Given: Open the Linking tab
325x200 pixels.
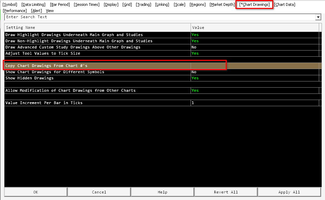Looking at the screenshot, I should coord(162,4).
